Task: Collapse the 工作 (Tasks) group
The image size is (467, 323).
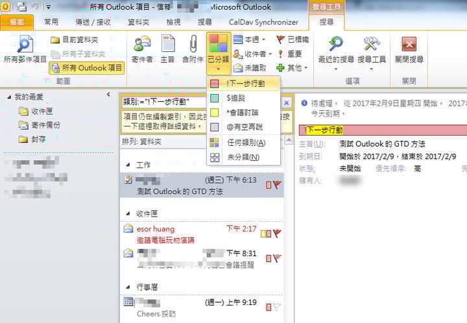Action: pyautogui.click(x=128, y=165)
